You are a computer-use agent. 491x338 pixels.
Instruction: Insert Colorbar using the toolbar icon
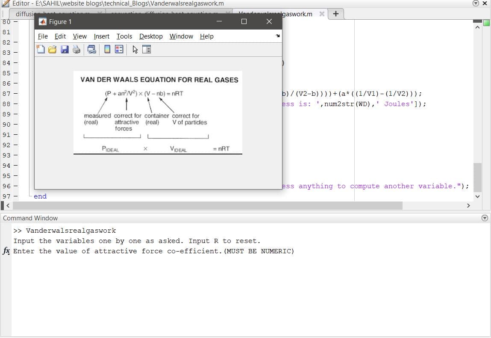point(107,50)
